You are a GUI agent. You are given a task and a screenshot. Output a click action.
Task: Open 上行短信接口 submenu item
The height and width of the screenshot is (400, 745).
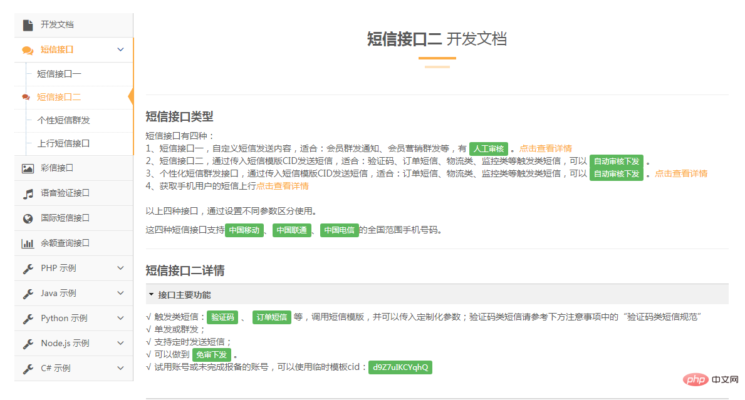[64, 143]
